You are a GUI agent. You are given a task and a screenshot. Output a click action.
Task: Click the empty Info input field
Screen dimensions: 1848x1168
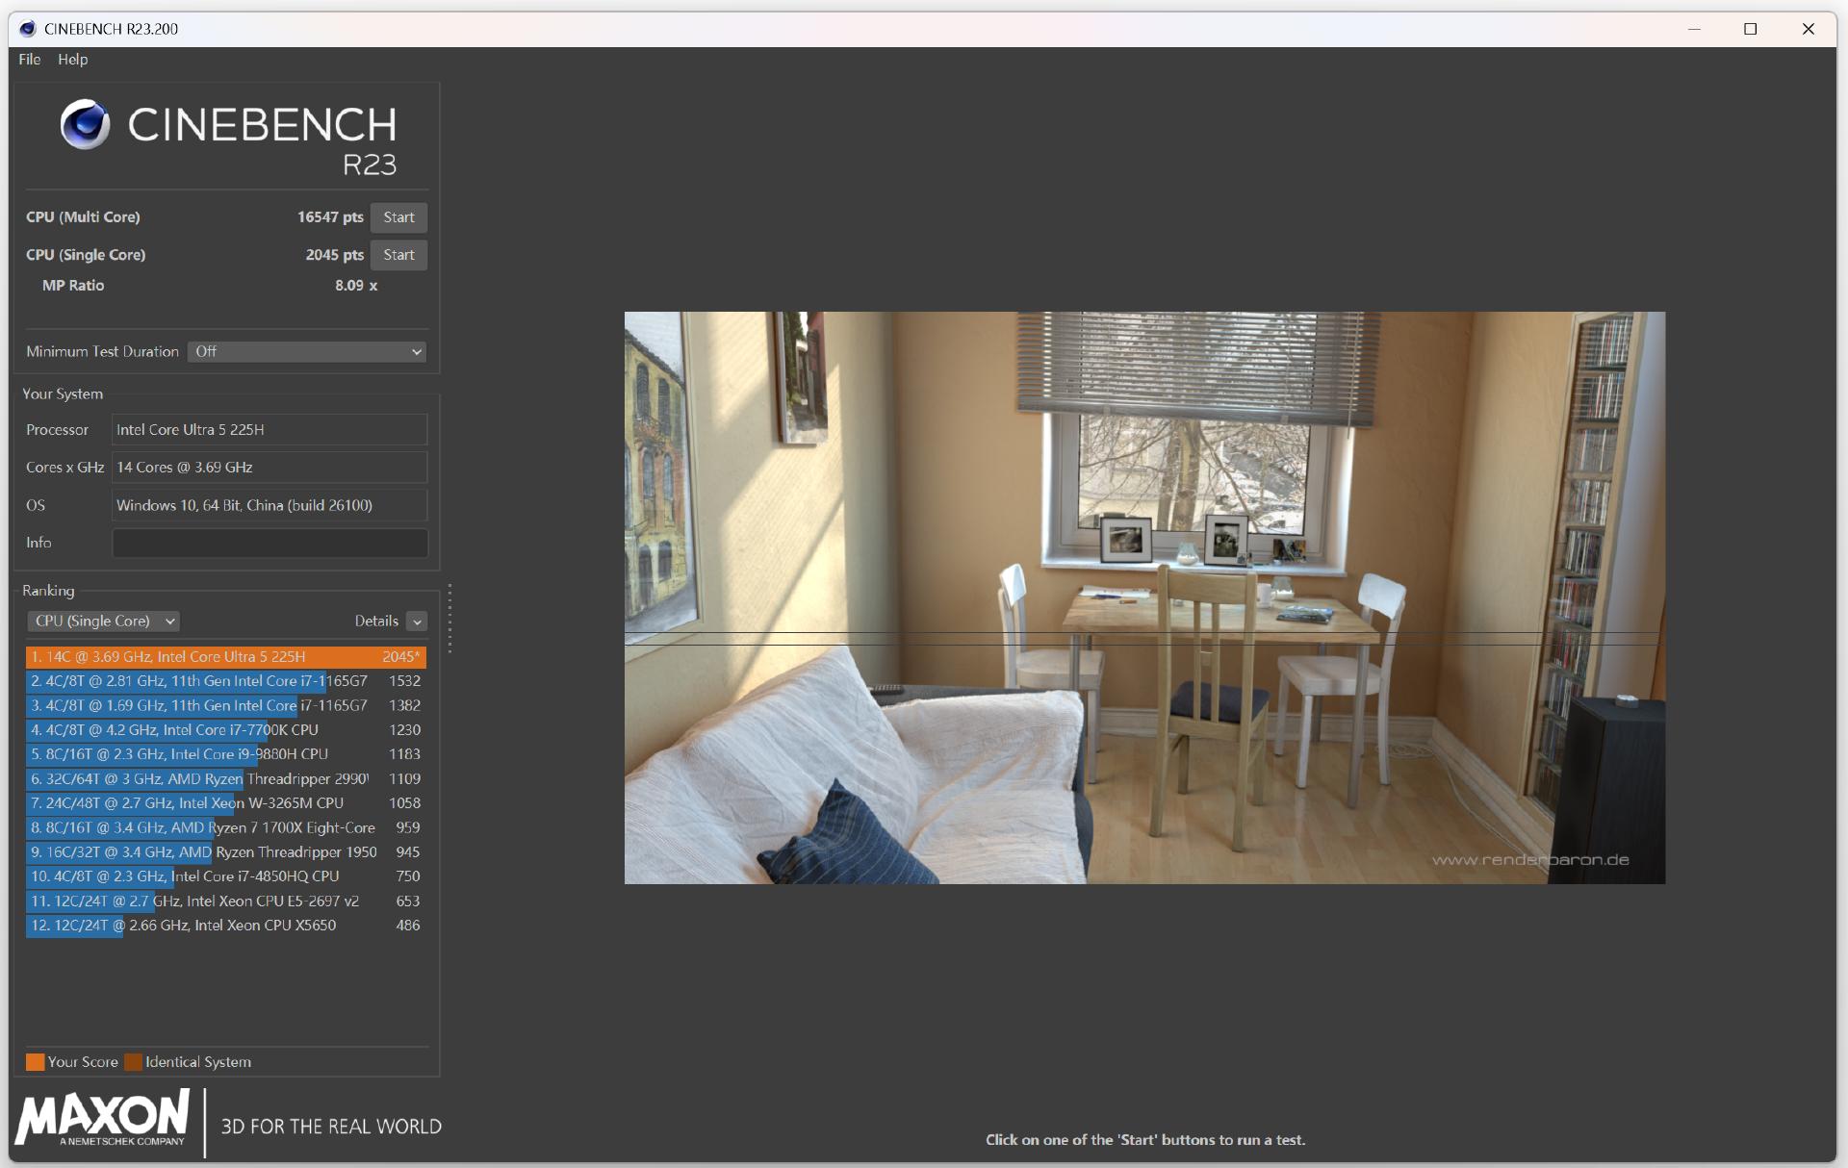tap(269, 543)
